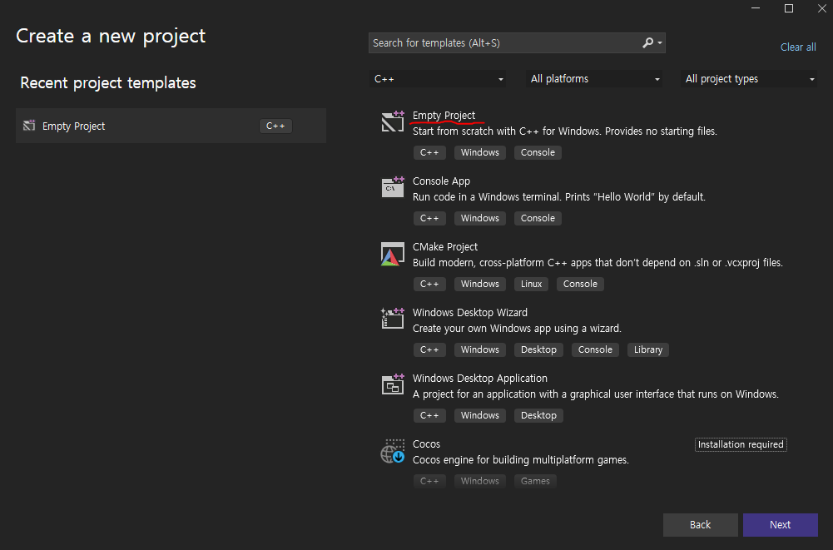
Task: Click Clear all filters link
Action: point(798,47)
